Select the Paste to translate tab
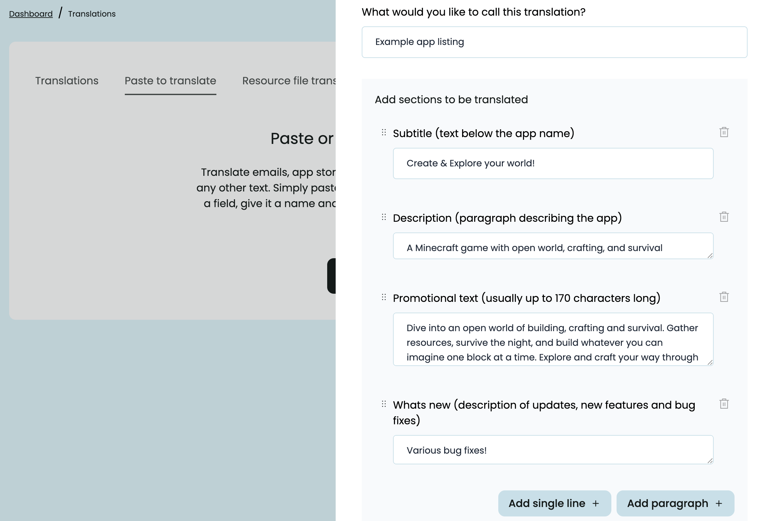The height and width of the screenshot is (521, 758). coord(170,81)
